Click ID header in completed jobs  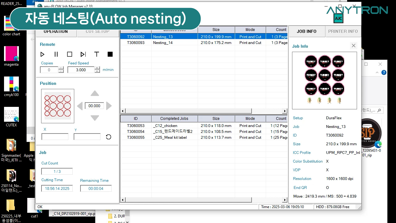[x=136, y=118]
